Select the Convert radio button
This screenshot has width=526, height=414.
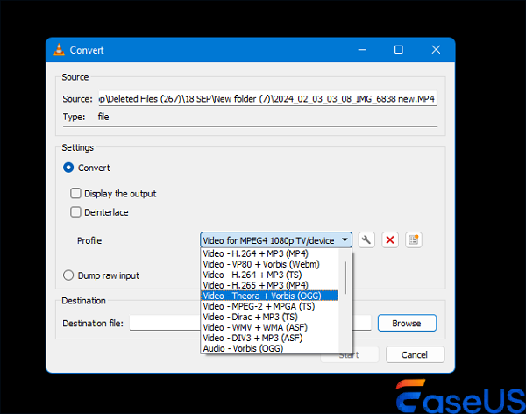coord(68,168)
